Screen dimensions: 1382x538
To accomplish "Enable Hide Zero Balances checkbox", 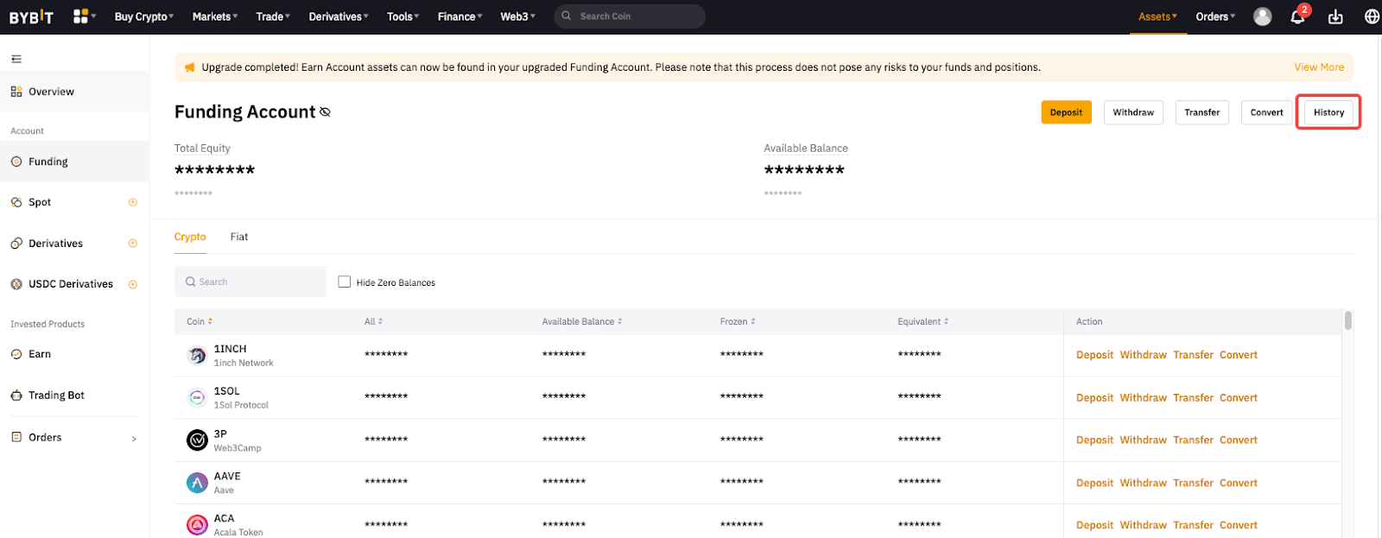I will pyautogui.click(x=345, y=282).
